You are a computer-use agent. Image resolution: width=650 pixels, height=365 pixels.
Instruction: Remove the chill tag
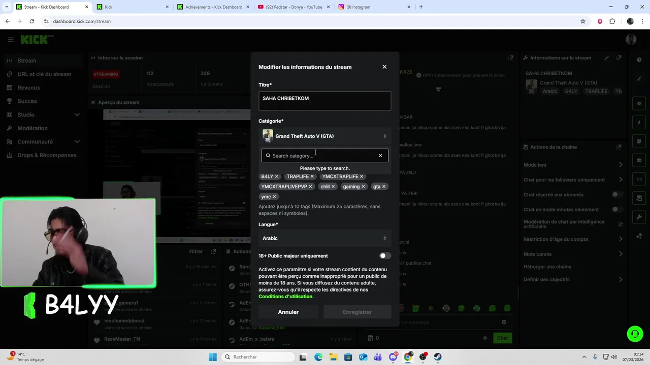click(333, 187)
